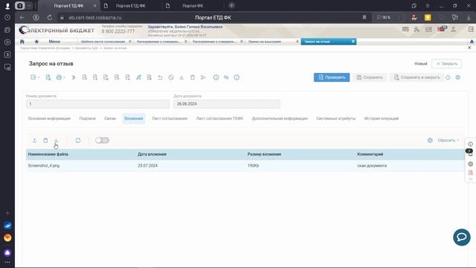Image resolution: width=476 pixels, height=268 pixels.
Task: Expand the Сбросить dropdown
Action: click(x=448, y=141)
